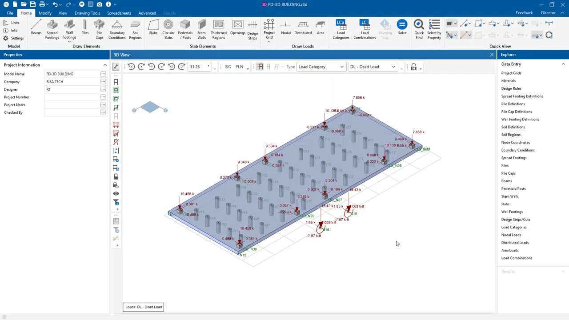Toggle the node lock icon in view toolbar
This screenshot has width=569, height=320.
pyautogui.click(x=413, y=67)
